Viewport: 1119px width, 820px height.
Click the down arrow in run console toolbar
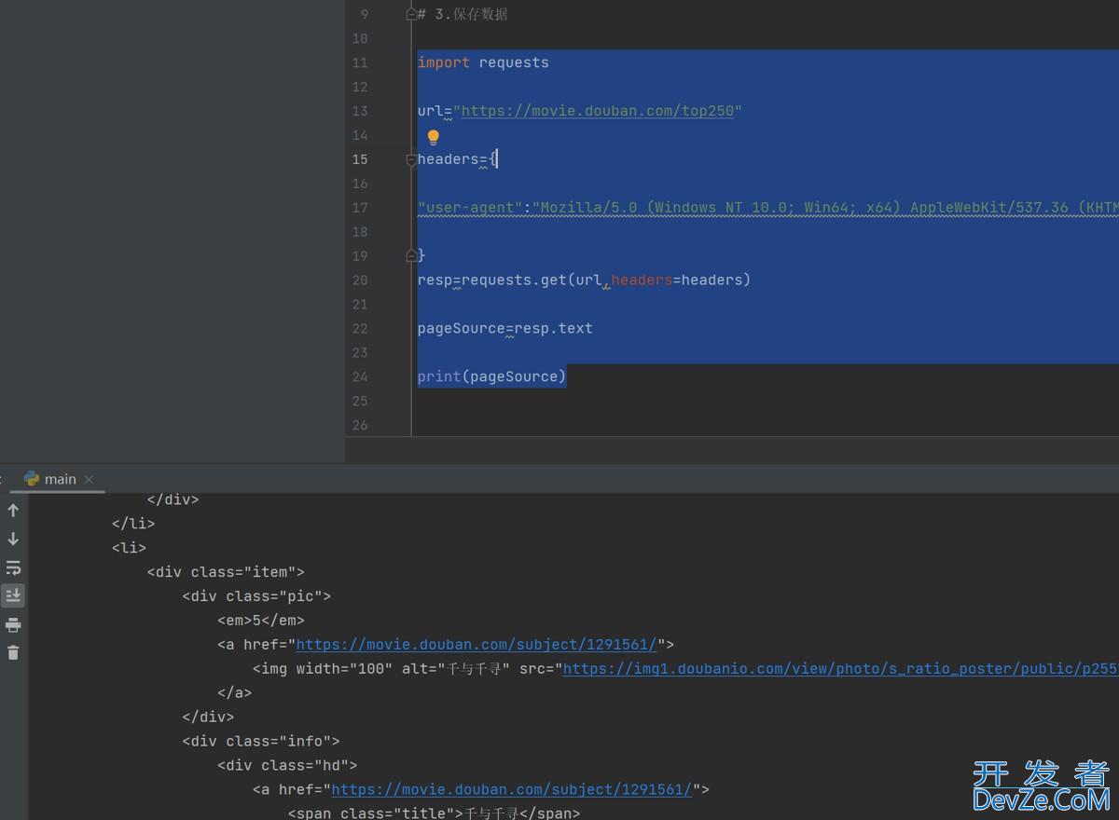pos(13,539)
